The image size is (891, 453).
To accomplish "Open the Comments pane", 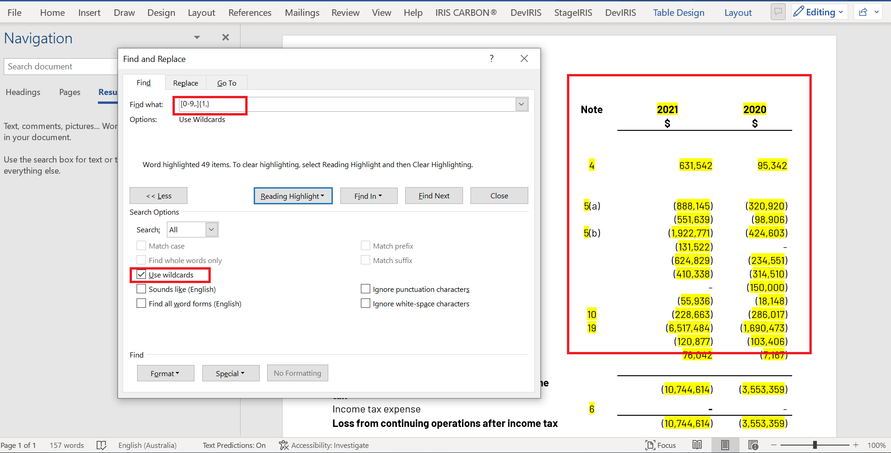I will tap(778, 12).
